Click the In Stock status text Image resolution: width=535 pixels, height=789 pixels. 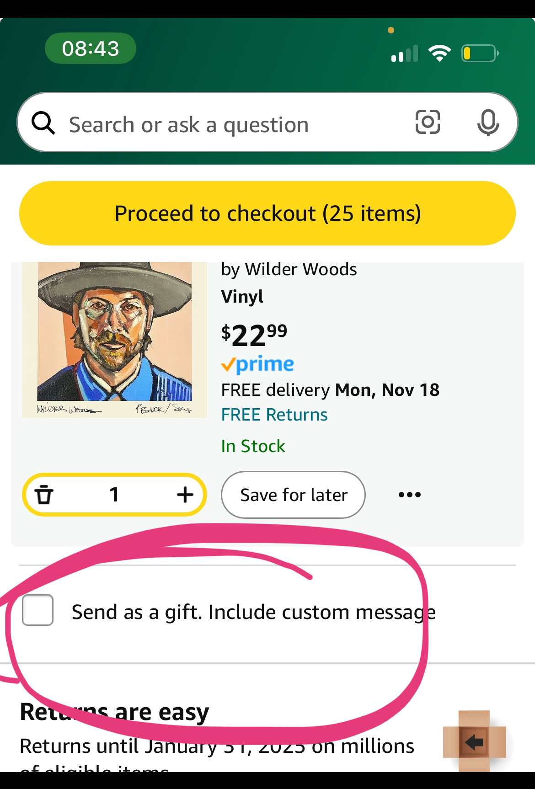click(253, 446)
